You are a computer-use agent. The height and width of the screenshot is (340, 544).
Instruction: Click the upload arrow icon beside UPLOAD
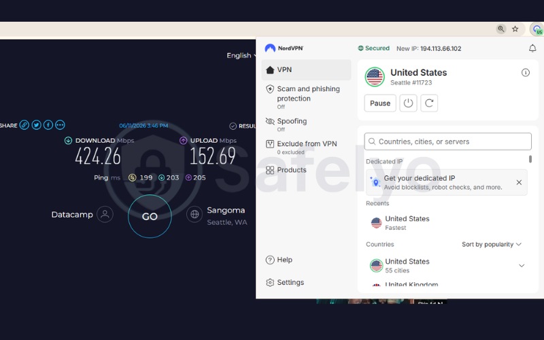tap(183, 141)
